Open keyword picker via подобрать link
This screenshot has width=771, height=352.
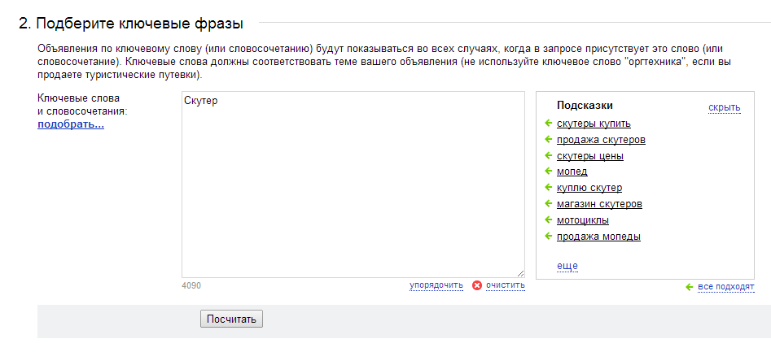71,124
